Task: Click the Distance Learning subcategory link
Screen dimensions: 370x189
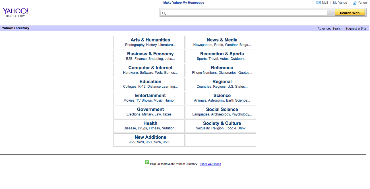Action: tap(161, 87)
